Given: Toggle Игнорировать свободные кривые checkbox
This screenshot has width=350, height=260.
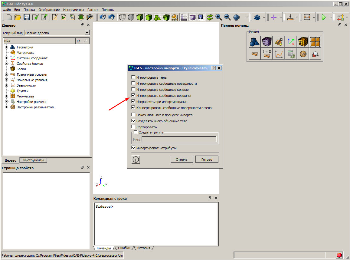Looking at the screenshot, I should click(x=133, y=89).
